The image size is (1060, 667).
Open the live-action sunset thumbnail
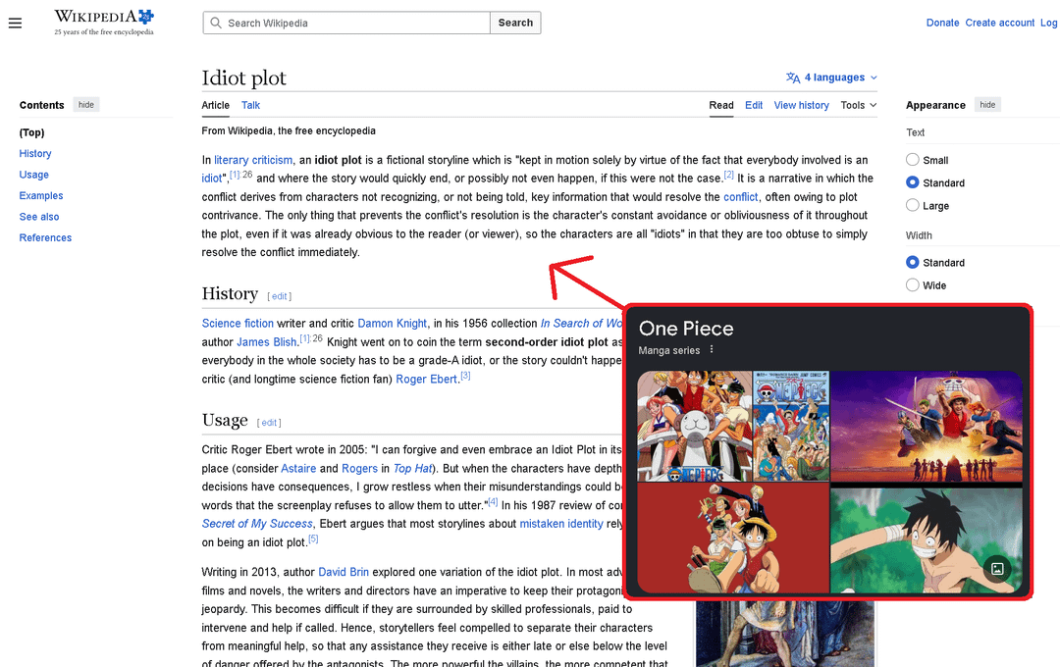(927, 427)
